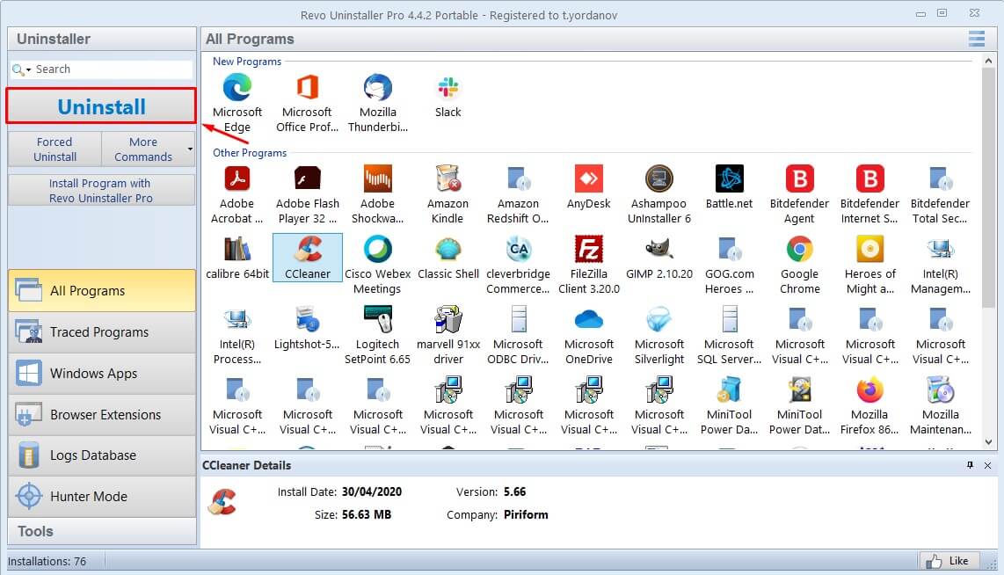Screen dimensions: 1004x575
Task: Select the Microsoft SQL Server icon
Action: tap(730, 319)
